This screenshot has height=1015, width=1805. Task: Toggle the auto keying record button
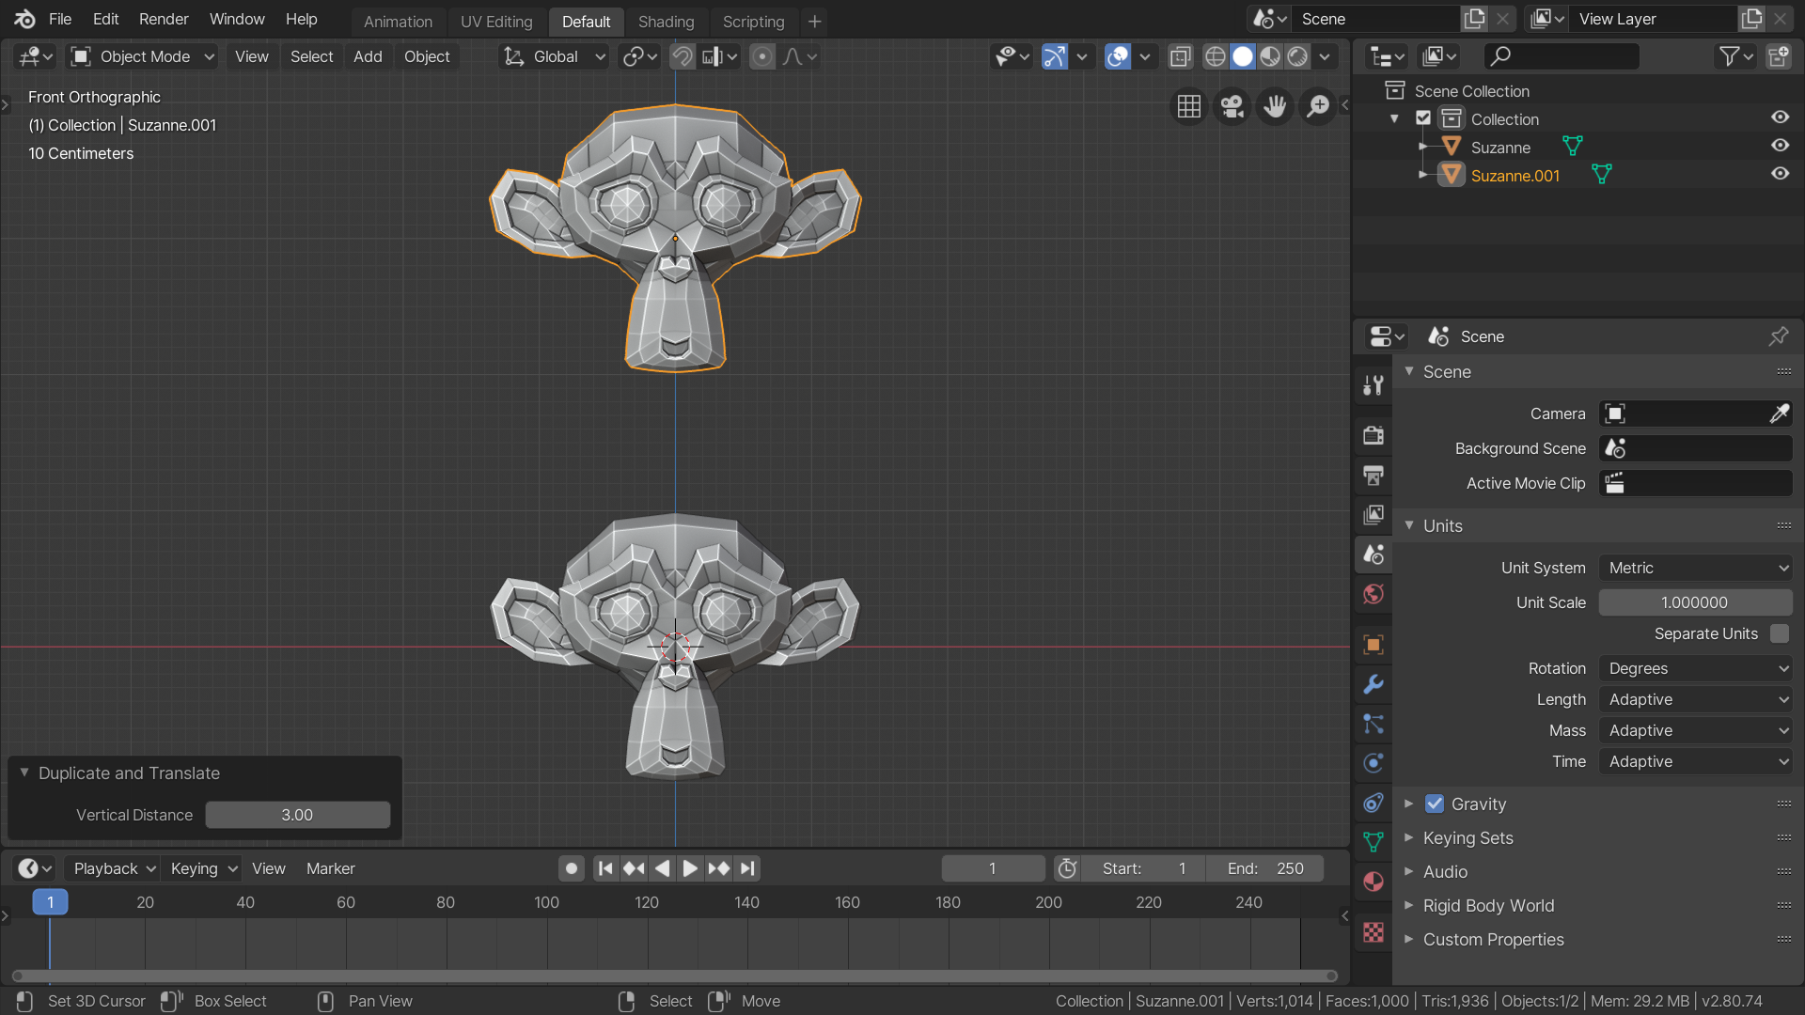571,868
